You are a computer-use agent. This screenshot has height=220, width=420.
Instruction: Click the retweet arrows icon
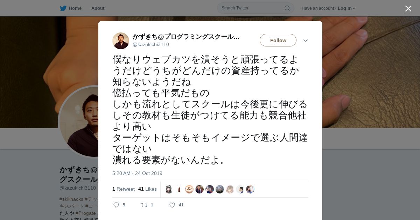click(144, 205)
